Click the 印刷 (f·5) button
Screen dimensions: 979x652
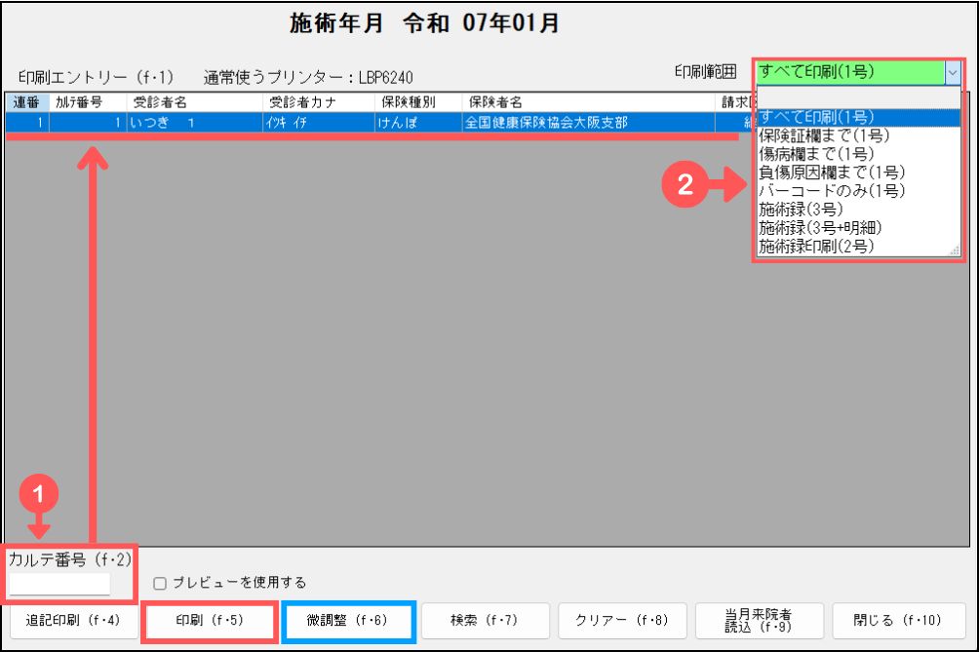(x=210, y=620)
